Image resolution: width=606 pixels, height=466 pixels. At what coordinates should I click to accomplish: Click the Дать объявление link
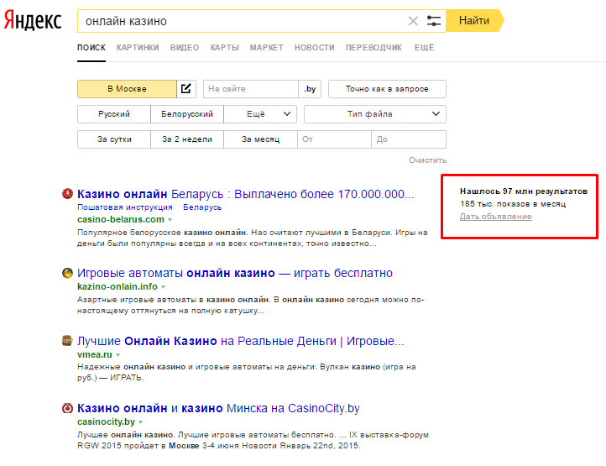[495, 217]
